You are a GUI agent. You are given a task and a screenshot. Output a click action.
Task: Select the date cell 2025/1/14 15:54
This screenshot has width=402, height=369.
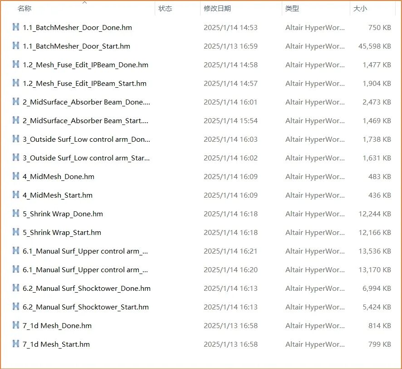click(230, 121)
